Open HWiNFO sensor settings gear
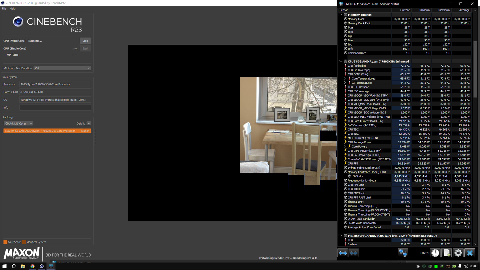The width and height of the screenshot is (480, 270). click(x=458, y=253)
